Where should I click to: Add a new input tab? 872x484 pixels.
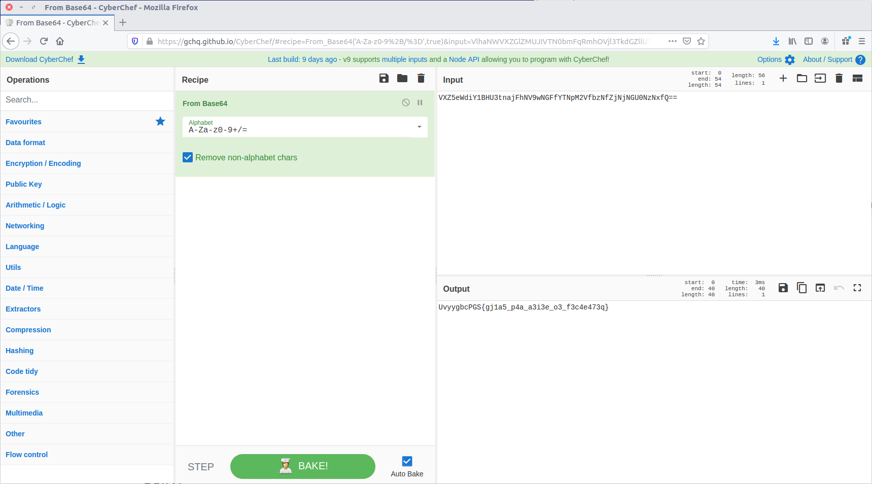783,78
